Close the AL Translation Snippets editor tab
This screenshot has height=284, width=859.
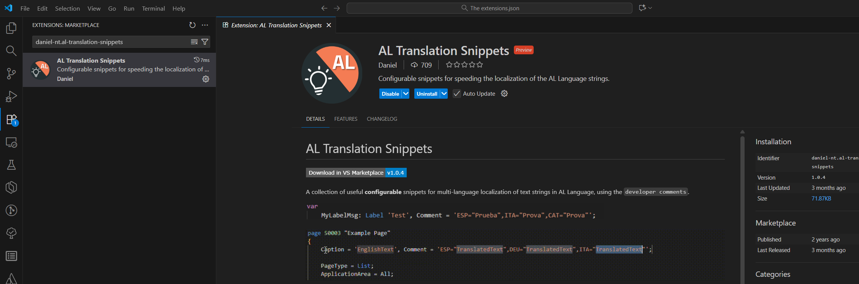coord(329,25)
